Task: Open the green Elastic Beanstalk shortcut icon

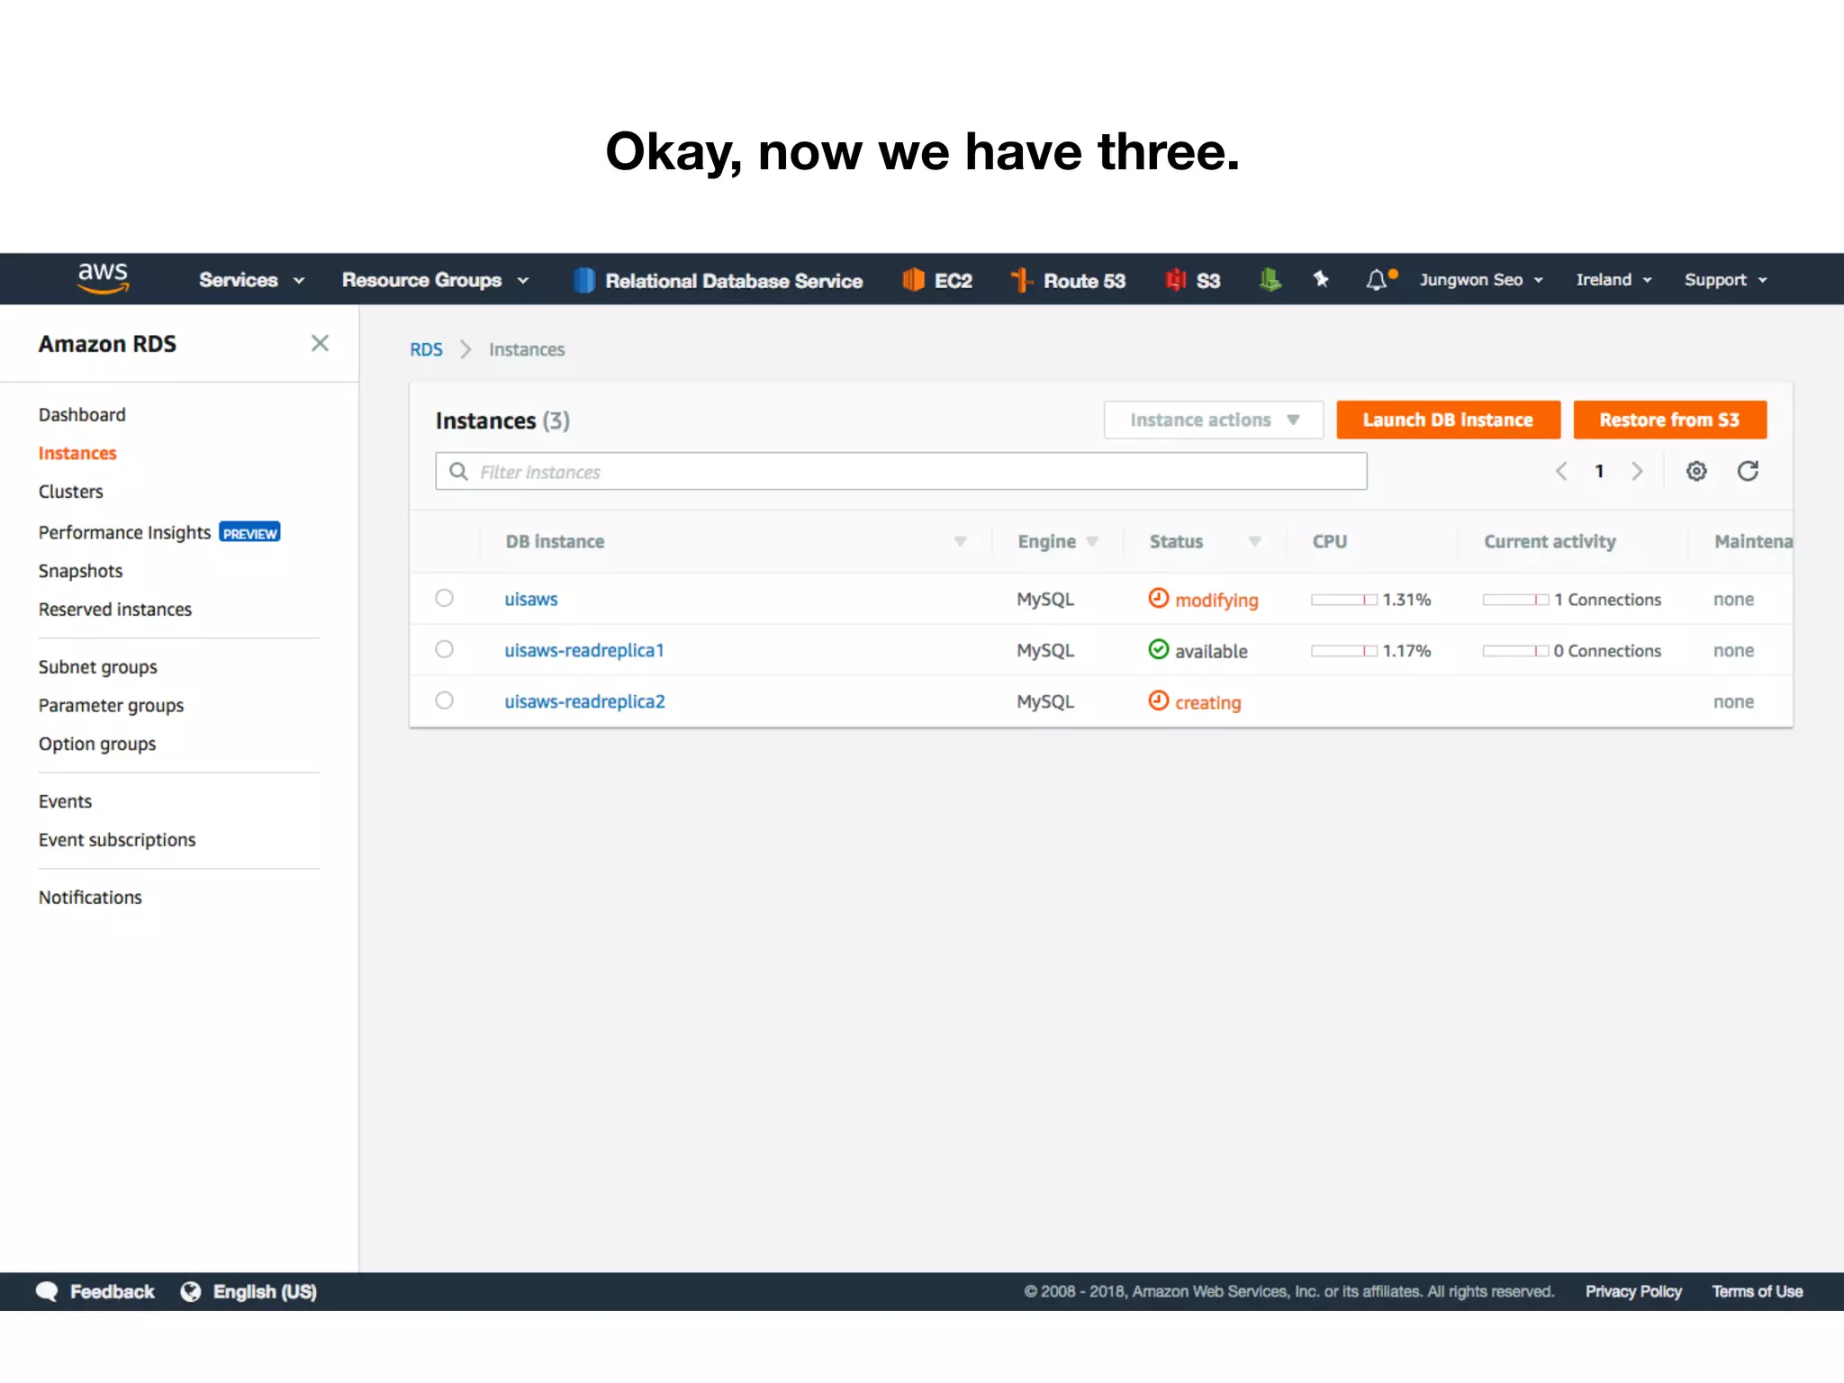Action: click(x=1270, y=280)
